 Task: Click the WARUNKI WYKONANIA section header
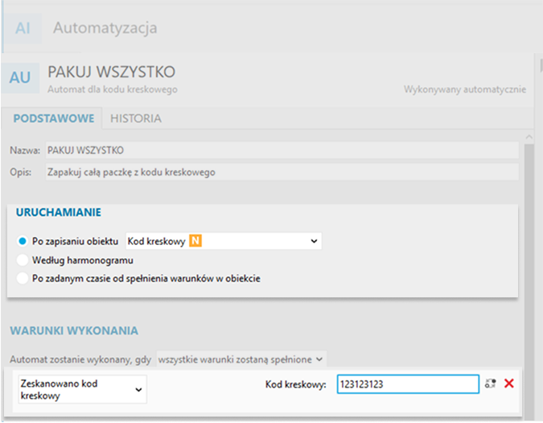(x=74, y=331)
